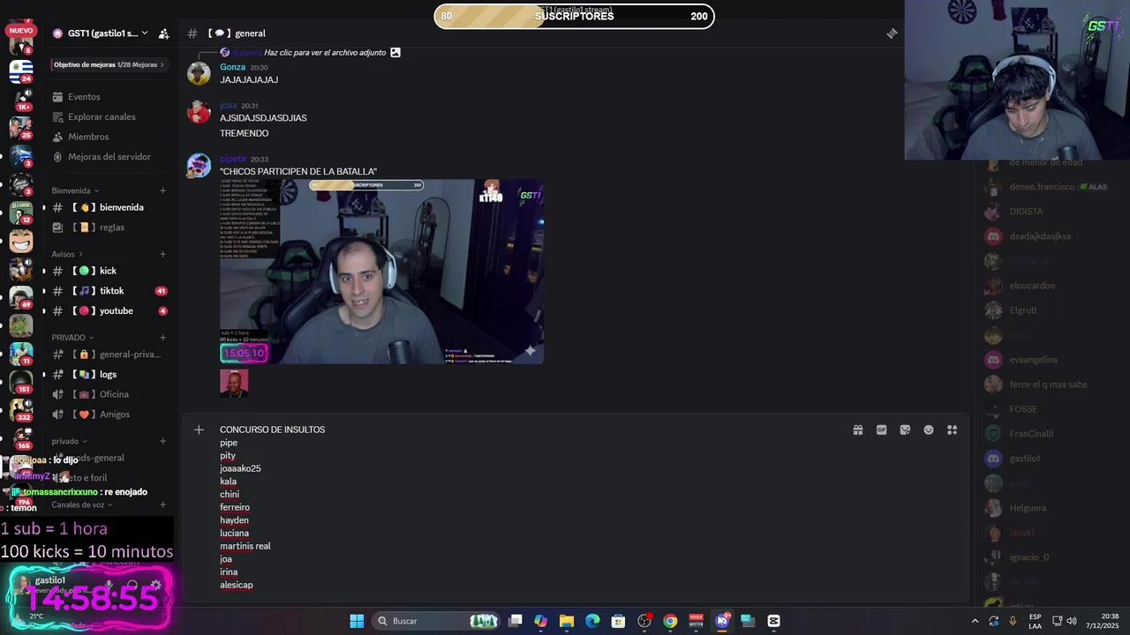
Task: Open the sticker picker
Action: point(905,430)
